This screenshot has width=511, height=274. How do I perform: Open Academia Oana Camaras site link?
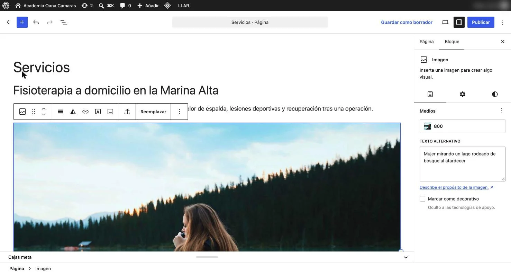click(x=46, y=6)
